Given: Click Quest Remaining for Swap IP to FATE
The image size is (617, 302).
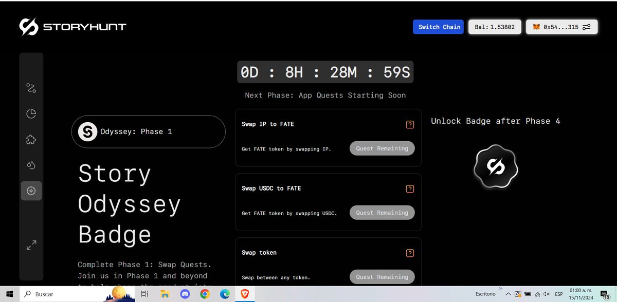Looking at the screenshot, I should [x=382, y=148].
